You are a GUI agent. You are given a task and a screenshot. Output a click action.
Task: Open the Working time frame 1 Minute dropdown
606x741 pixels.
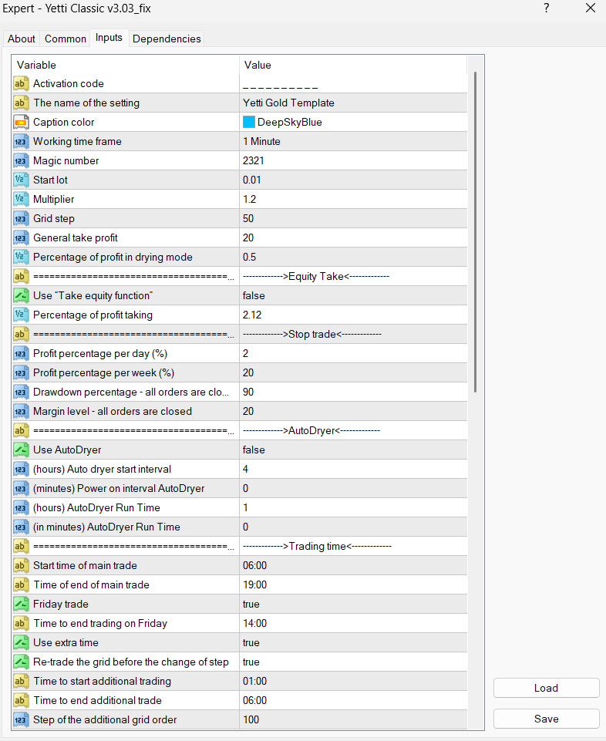click(x=261, y=141)
